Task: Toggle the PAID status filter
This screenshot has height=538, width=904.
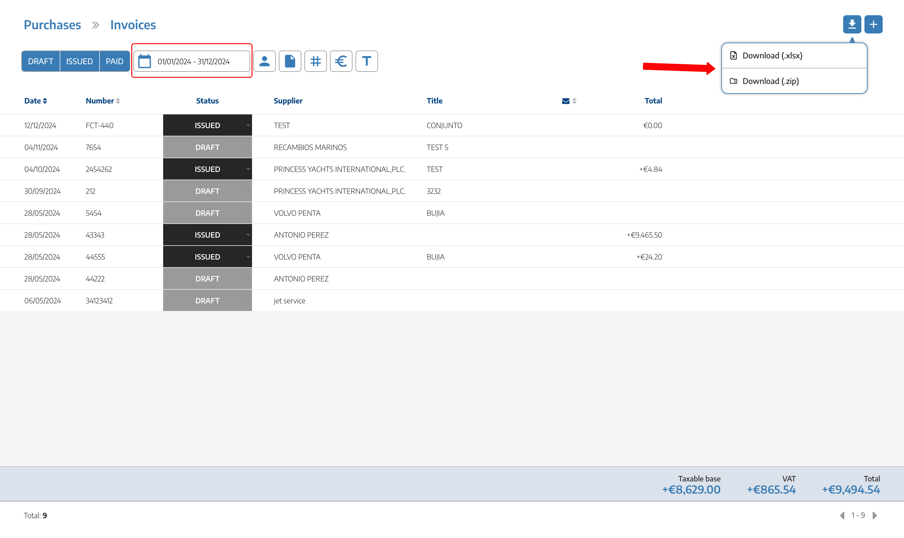Action: click(x=114, y=61)
